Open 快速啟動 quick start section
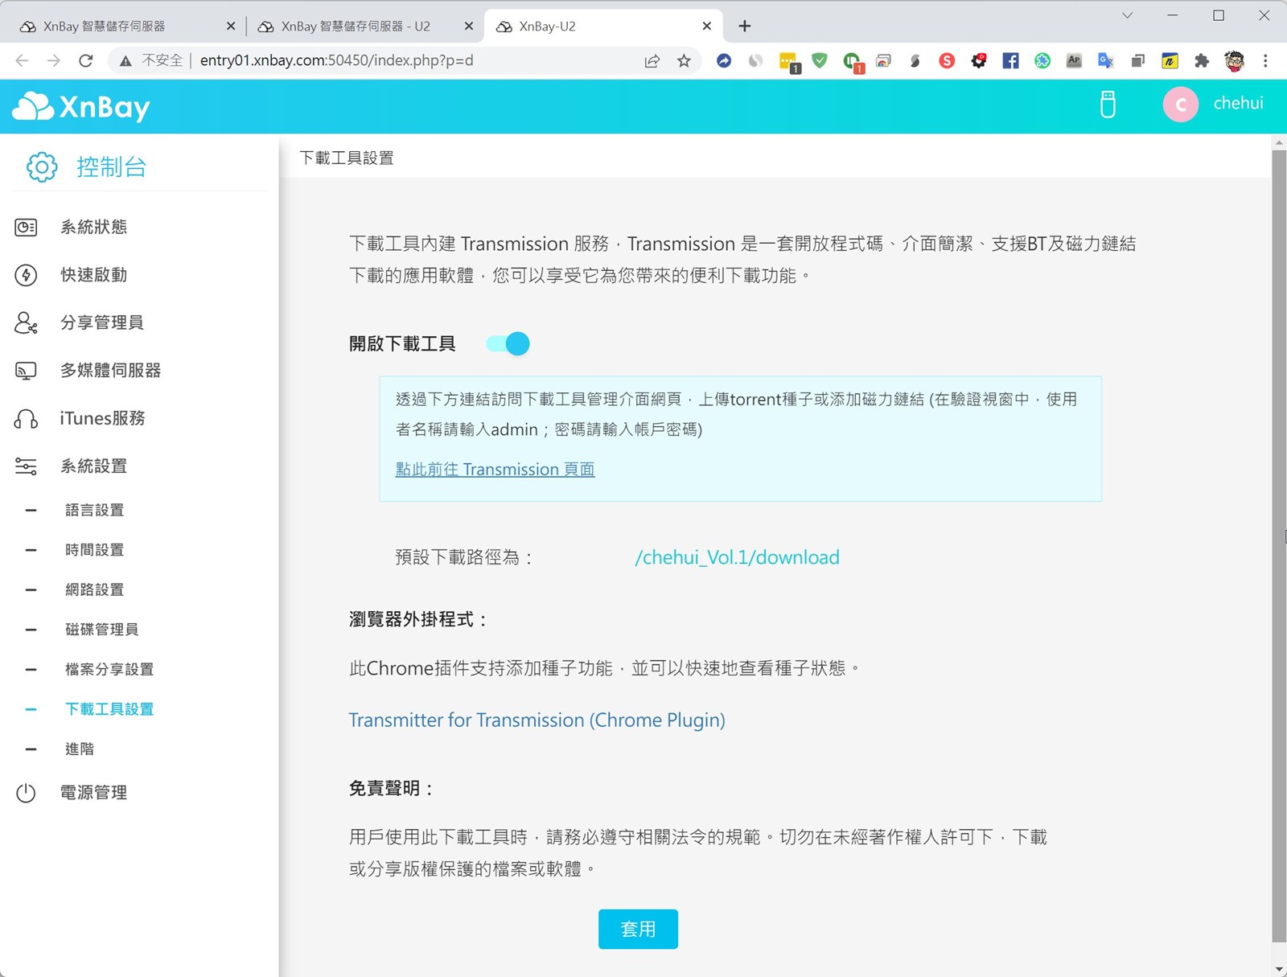 (x=93, y=275)
